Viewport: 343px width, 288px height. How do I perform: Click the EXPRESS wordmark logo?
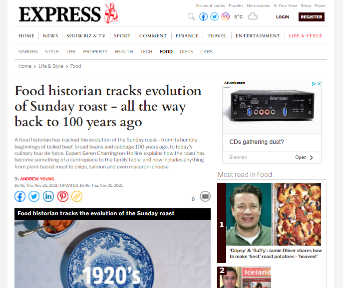pyautogui.click(x=60, y=14)
